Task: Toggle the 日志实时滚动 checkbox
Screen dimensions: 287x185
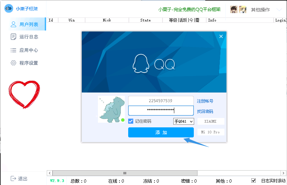Action: (x=253, y=180)
